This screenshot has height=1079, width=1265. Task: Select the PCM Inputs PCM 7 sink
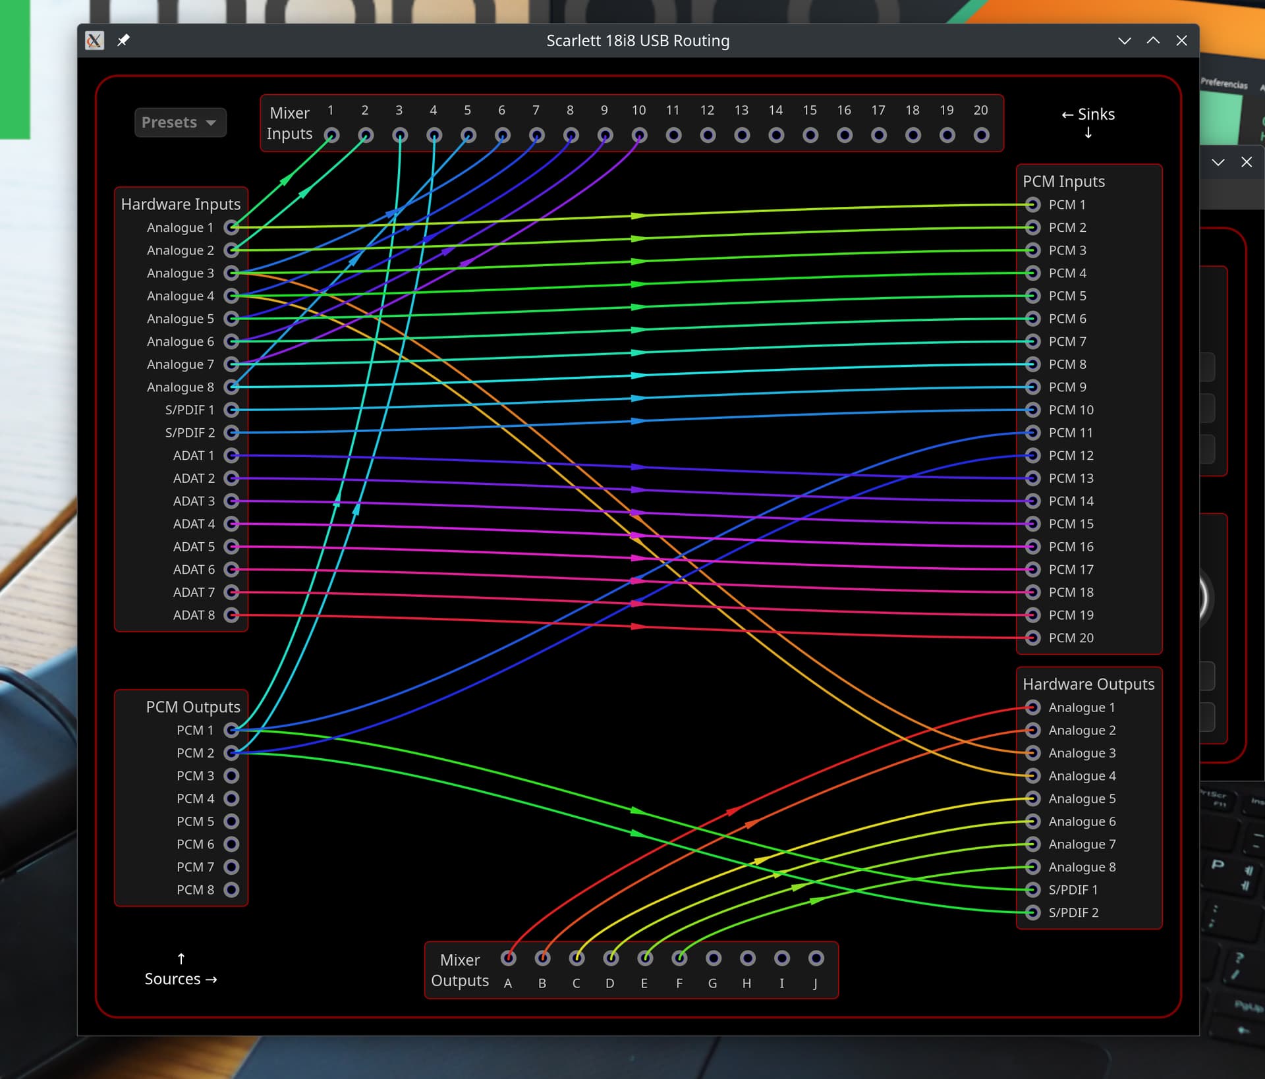(1033, 341)
